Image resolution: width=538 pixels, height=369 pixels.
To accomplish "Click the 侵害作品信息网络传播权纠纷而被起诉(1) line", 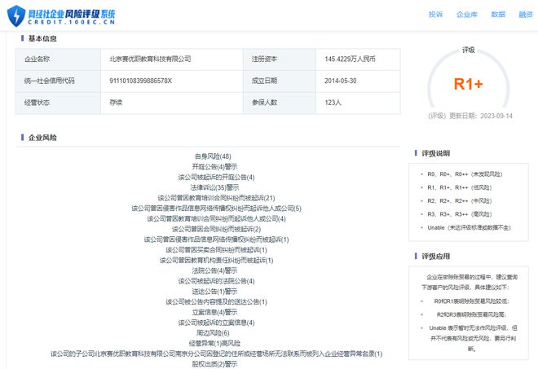I will tap(216, 239).
